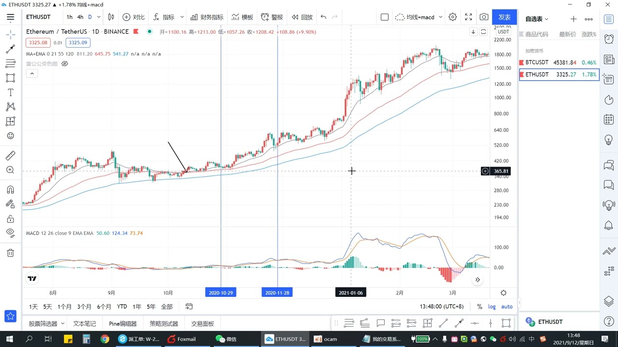Viewport: 618px width, 347px height.
Task: Toggle hide all drawings eye icon
Action: tap(10, 233)
